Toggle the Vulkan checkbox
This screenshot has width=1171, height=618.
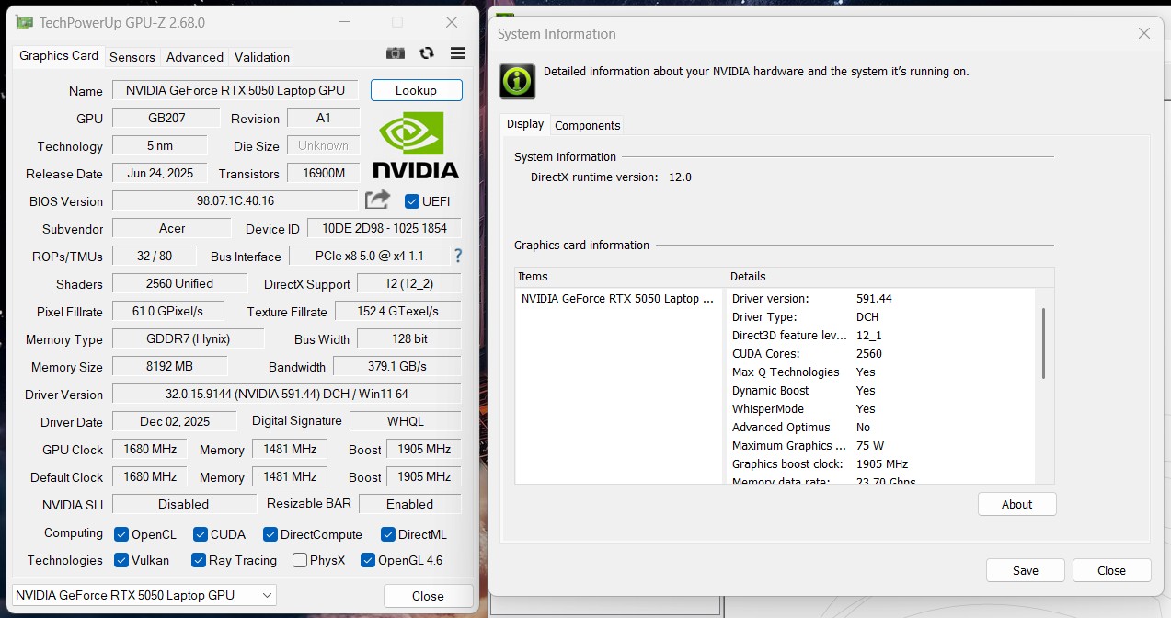[121, 559]
